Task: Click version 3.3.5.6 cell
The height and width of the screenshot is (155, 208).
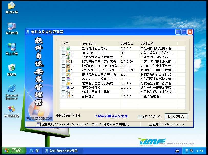Action: click(x=126, y=66)
